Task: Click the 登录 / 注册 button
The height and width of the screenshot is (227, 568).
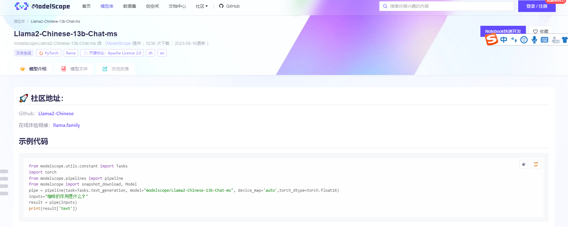Action: pyautogui.click(x=537, y=6)
